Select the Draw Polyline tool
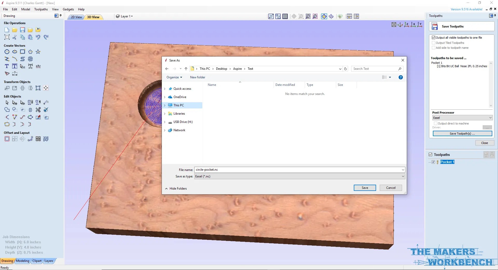This screenshot has width=498, height=270. pyautogui.click(x=7, y=59)
